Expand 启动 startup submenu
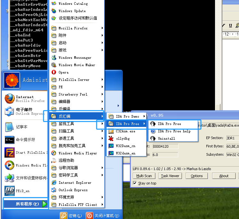The image size is (239, 219). (77, 43)
